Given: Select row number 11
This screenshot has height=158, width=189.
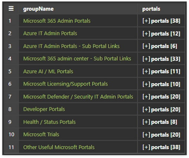Looking at the screenshot, I should tap(11, 147).
